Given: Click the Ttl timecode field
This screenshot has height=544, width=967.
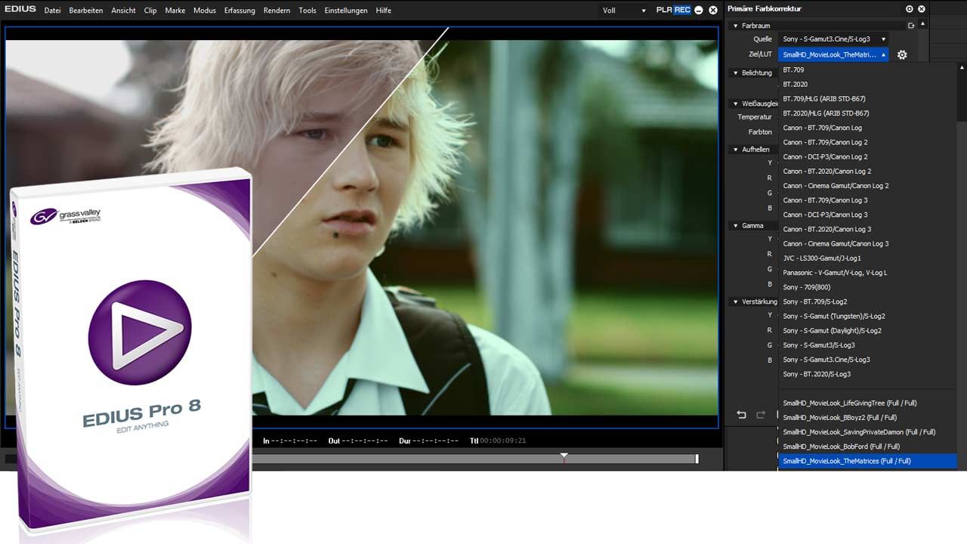Looking at the screenshot, I should (x=502, y=440).
